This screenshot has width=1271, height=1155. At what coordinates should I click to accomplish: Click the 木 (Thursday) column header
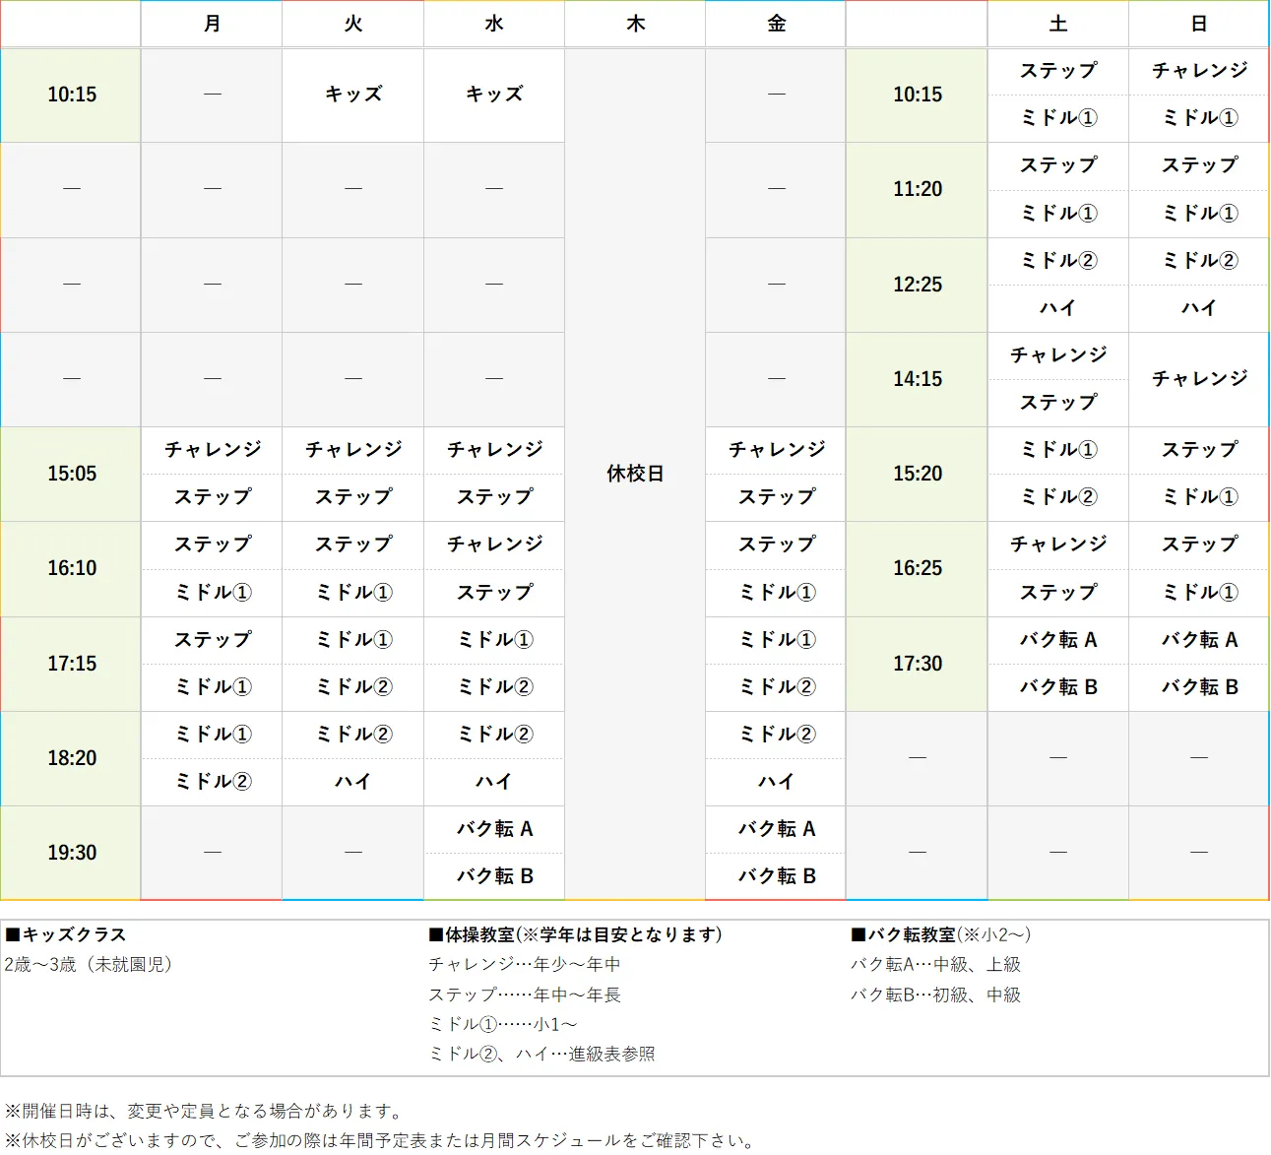coord(634,24)
